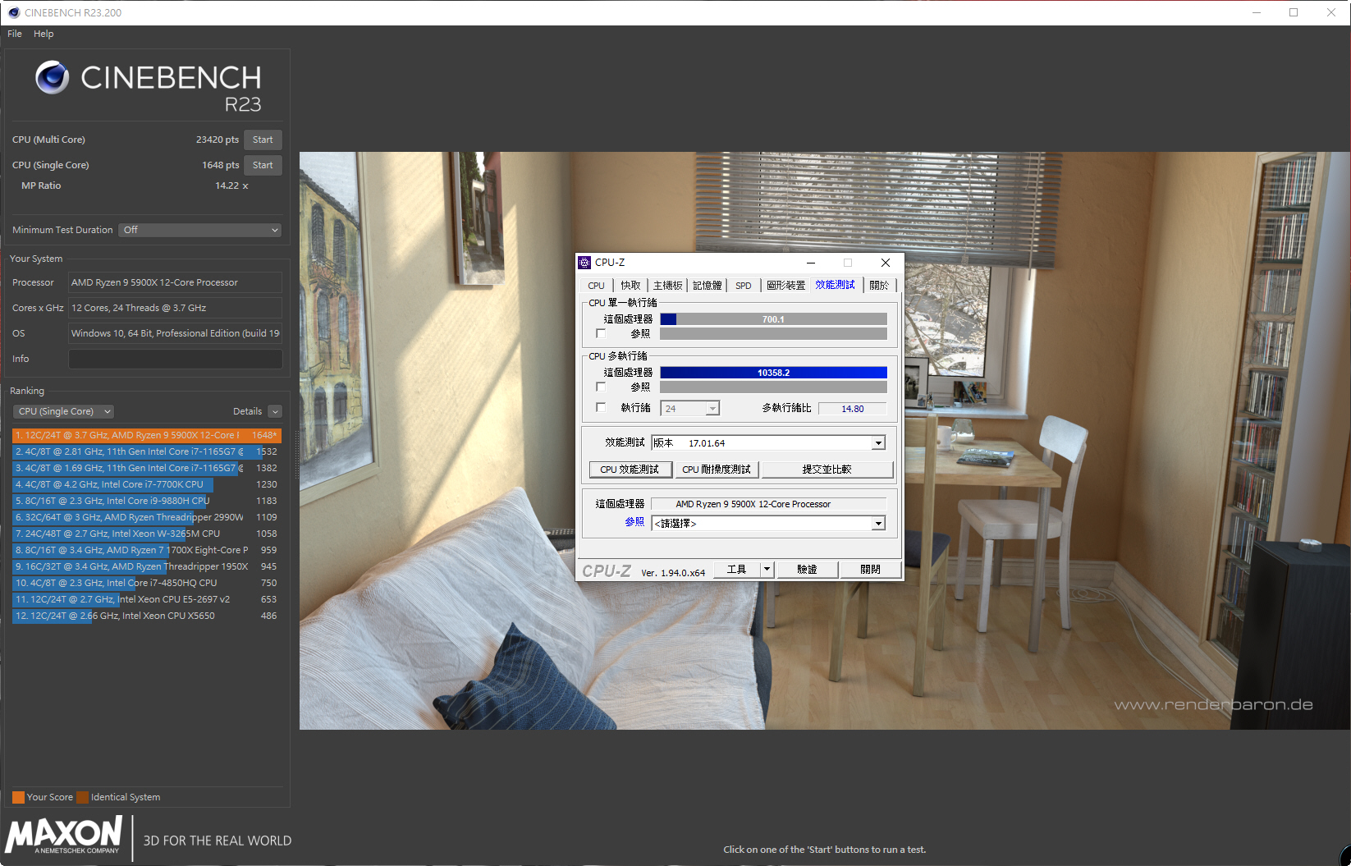Click the rendered room image preview

[x=825, y=441]
